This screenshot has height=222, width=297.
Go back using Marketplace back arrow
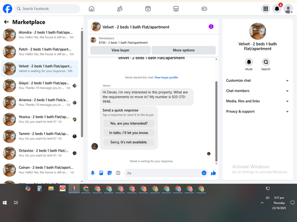tap(7, 22)
